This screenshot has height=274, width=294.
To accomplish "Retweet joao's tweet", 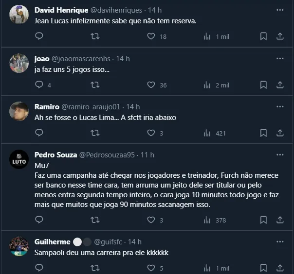I will point(95,85).
